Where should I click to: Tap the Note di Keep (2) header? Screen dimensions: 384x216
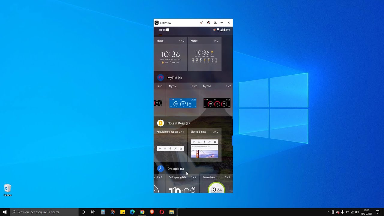pyautogui.click(x=178, y=123)
